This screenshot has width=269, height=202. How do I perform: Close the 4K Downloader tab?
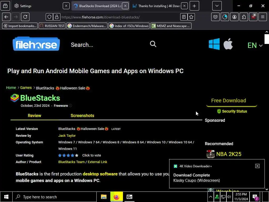pyautogui.click(x=184, y=6)
